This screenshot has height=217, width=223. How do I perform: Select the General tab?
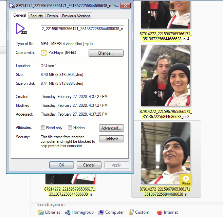20,15
